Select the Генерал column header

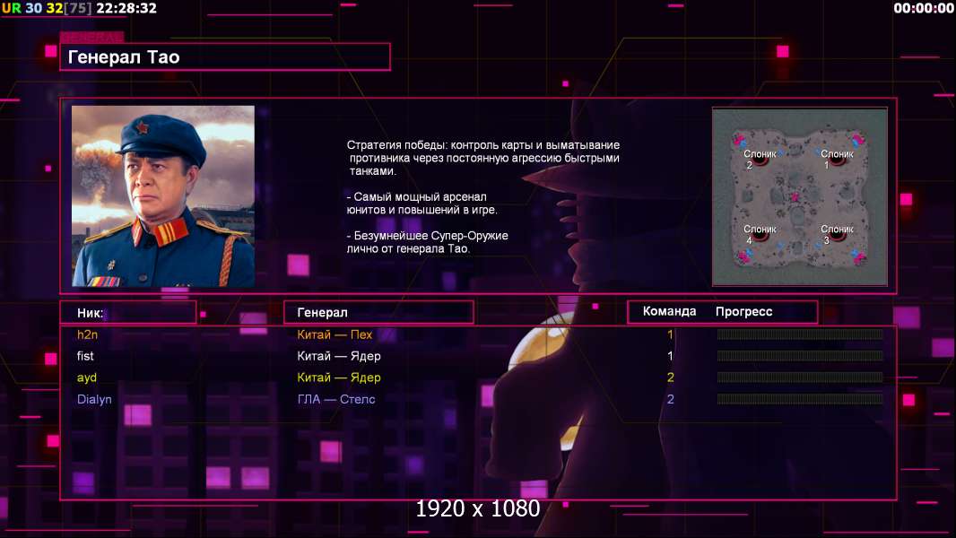378,313
